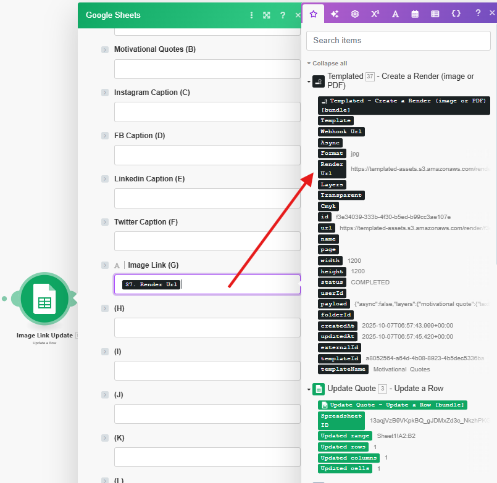The height and width of the screenshot is (483, 497).
Task: Click the Update Quote Google Sheets icon
Action: coord(318,389)
